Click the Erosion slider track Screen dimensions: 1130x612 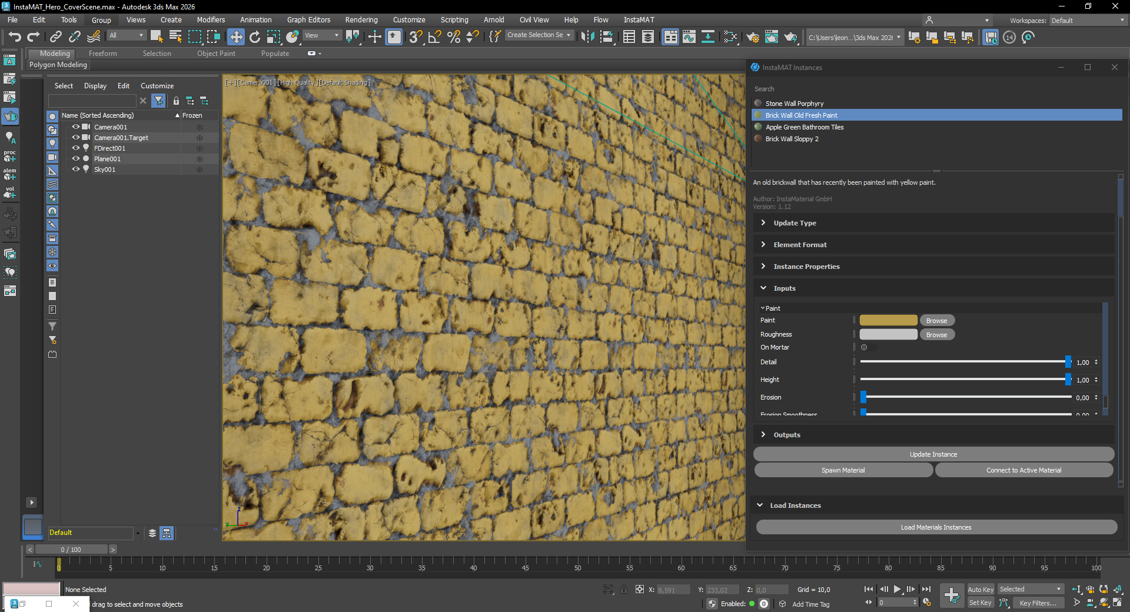coord(966,397)
